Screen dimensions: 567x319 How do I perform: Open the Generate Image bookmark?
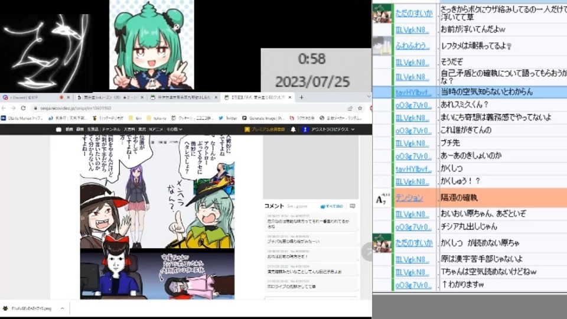point(263,118)
